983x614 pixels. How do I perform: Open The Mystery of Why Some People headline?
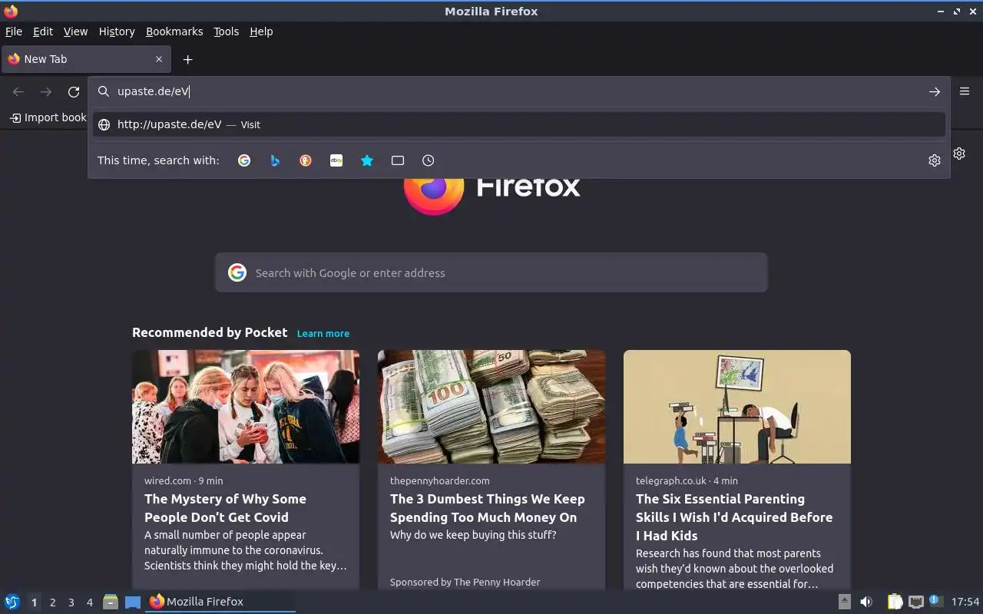click(x=225, y=508)
